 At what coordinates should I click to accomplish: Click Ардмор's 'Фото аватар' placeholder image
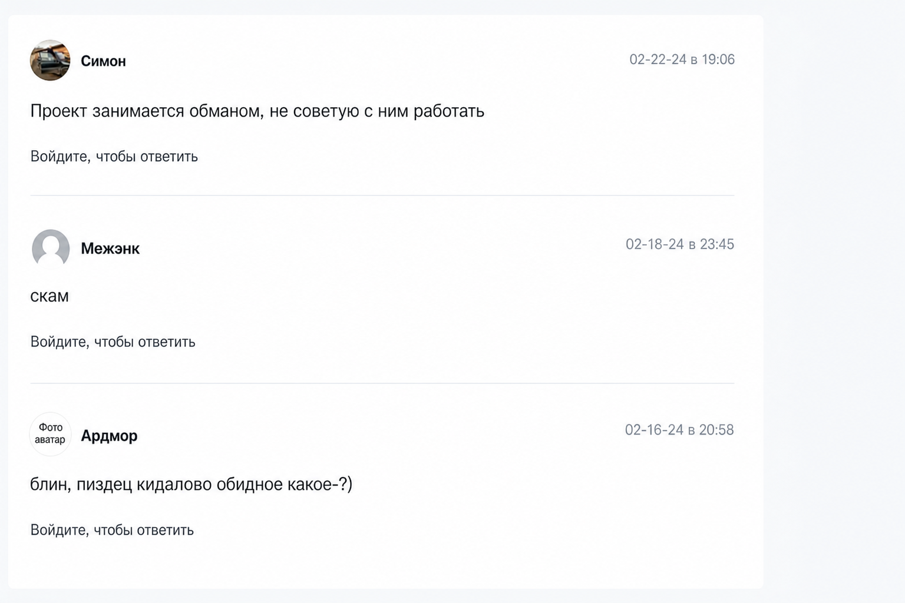(50, 434)
